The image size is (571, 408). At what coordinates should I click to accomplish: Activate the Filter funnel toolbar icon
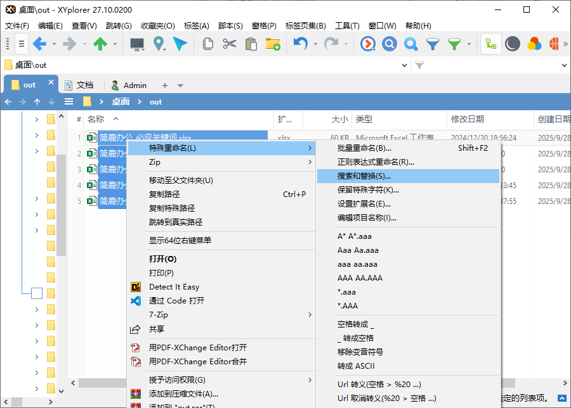(432, 45)
